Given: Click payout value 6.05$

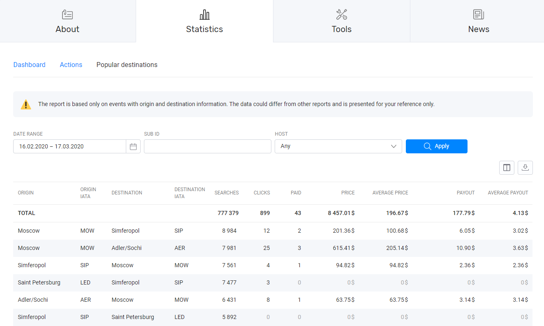Looking at the screenshot, I should (x=467, y=231).
